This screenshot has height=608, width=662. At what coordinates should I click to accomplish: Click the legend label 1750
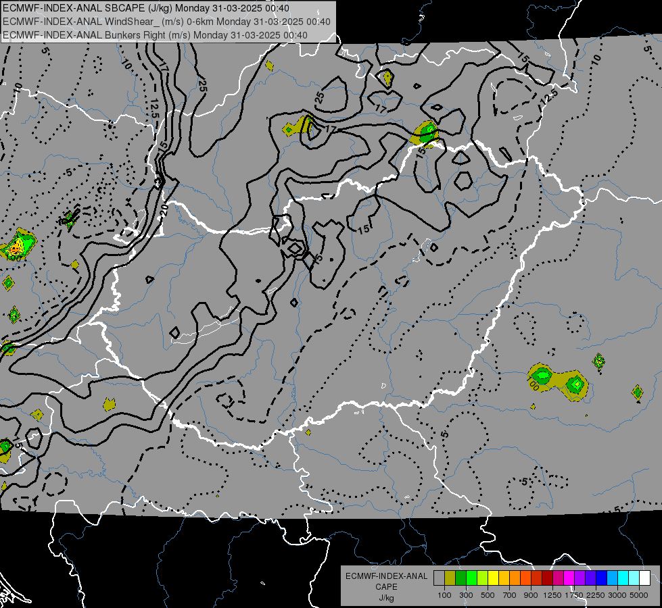(574, 595)
